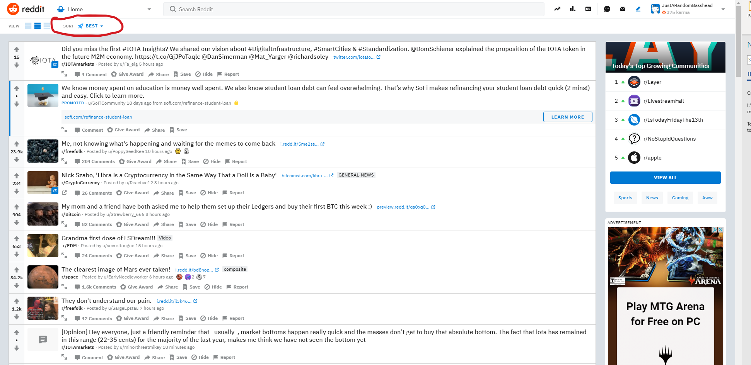Image resolution: width=751 pixels, height=365 pixels.
Task: Open the r/NoStupidQuestions community
Action: click(669, 139)
